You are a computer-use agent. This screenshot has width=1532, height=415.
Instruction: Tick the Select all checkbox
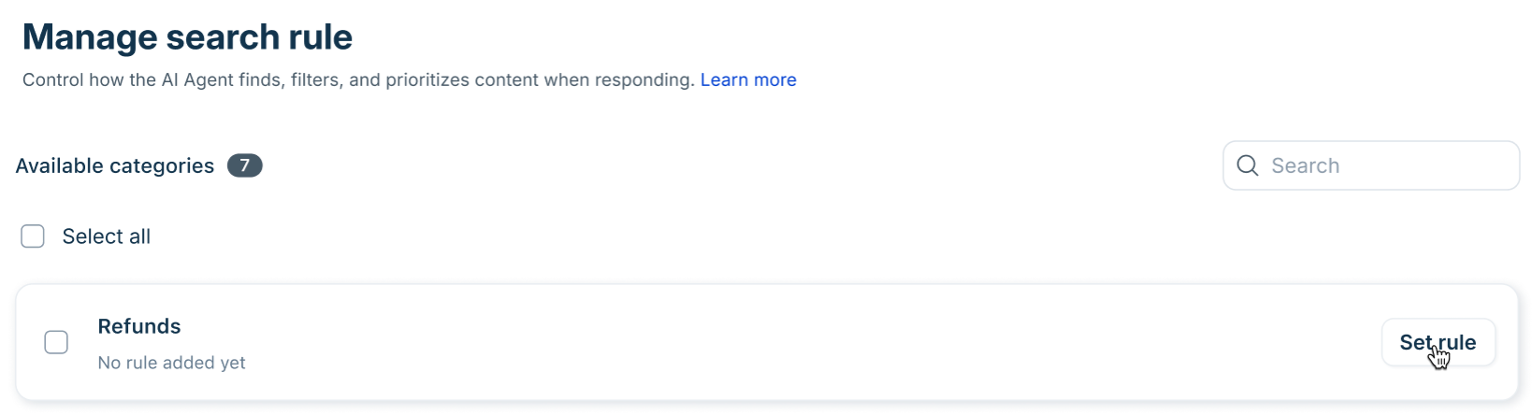[x=33, y=236]
